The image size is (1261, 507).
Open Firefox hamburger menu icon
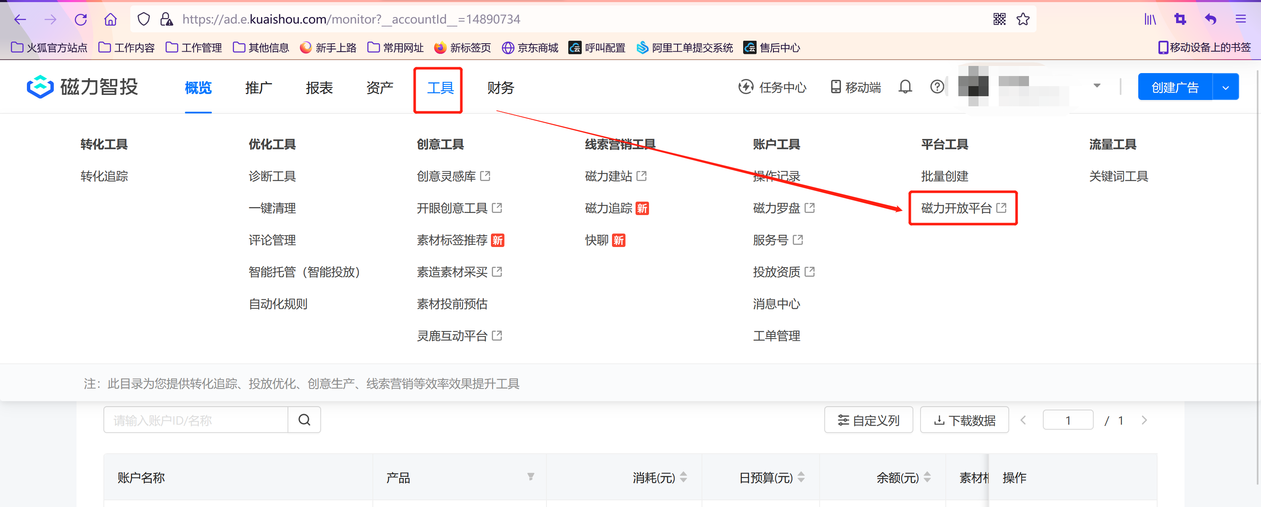pos(1240,19)
